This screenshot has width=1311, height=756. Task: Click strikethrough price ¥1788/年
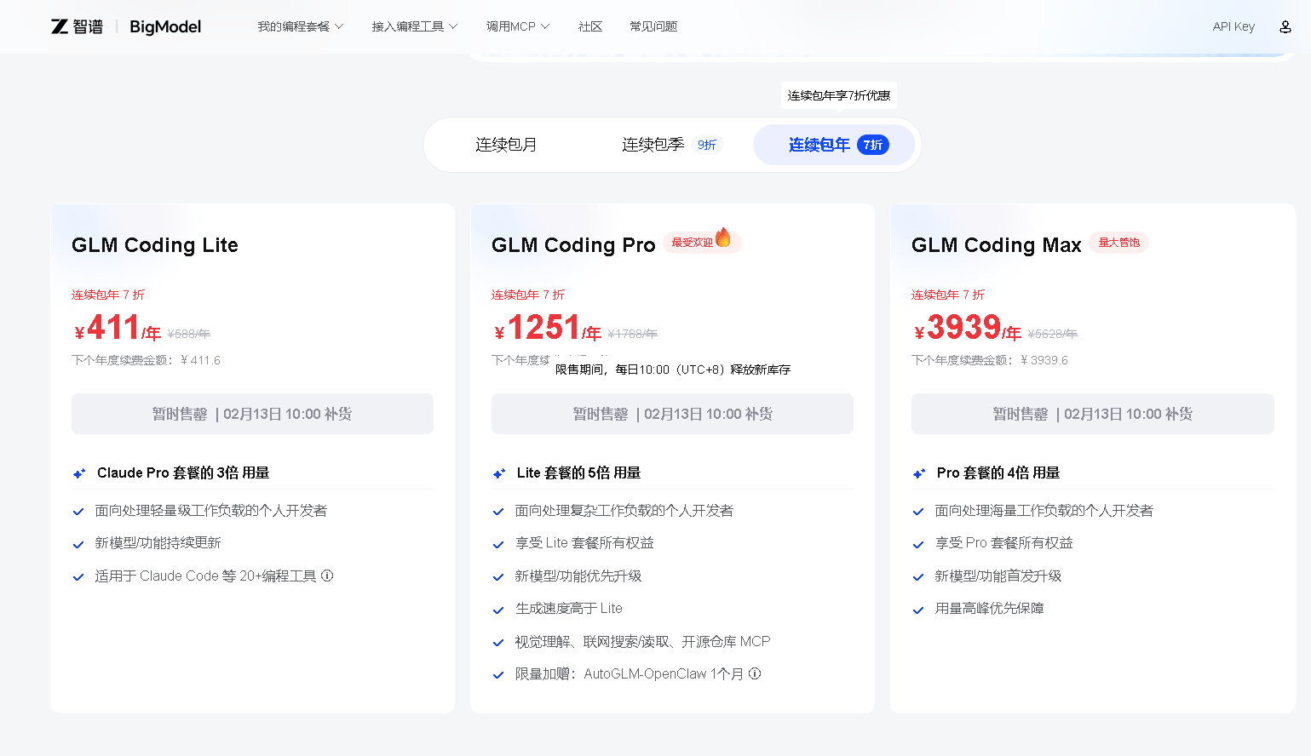pos(633,334)
